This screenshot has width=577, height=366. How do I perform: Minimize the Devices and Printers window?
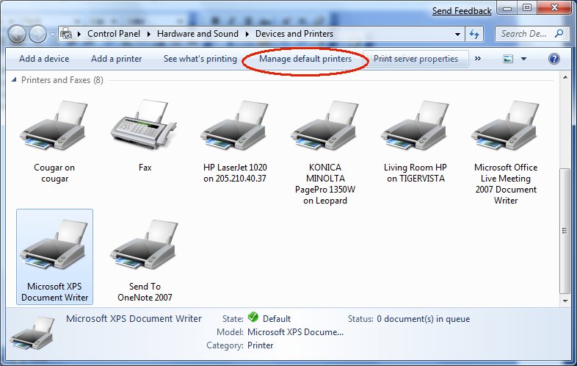point(507,8)
